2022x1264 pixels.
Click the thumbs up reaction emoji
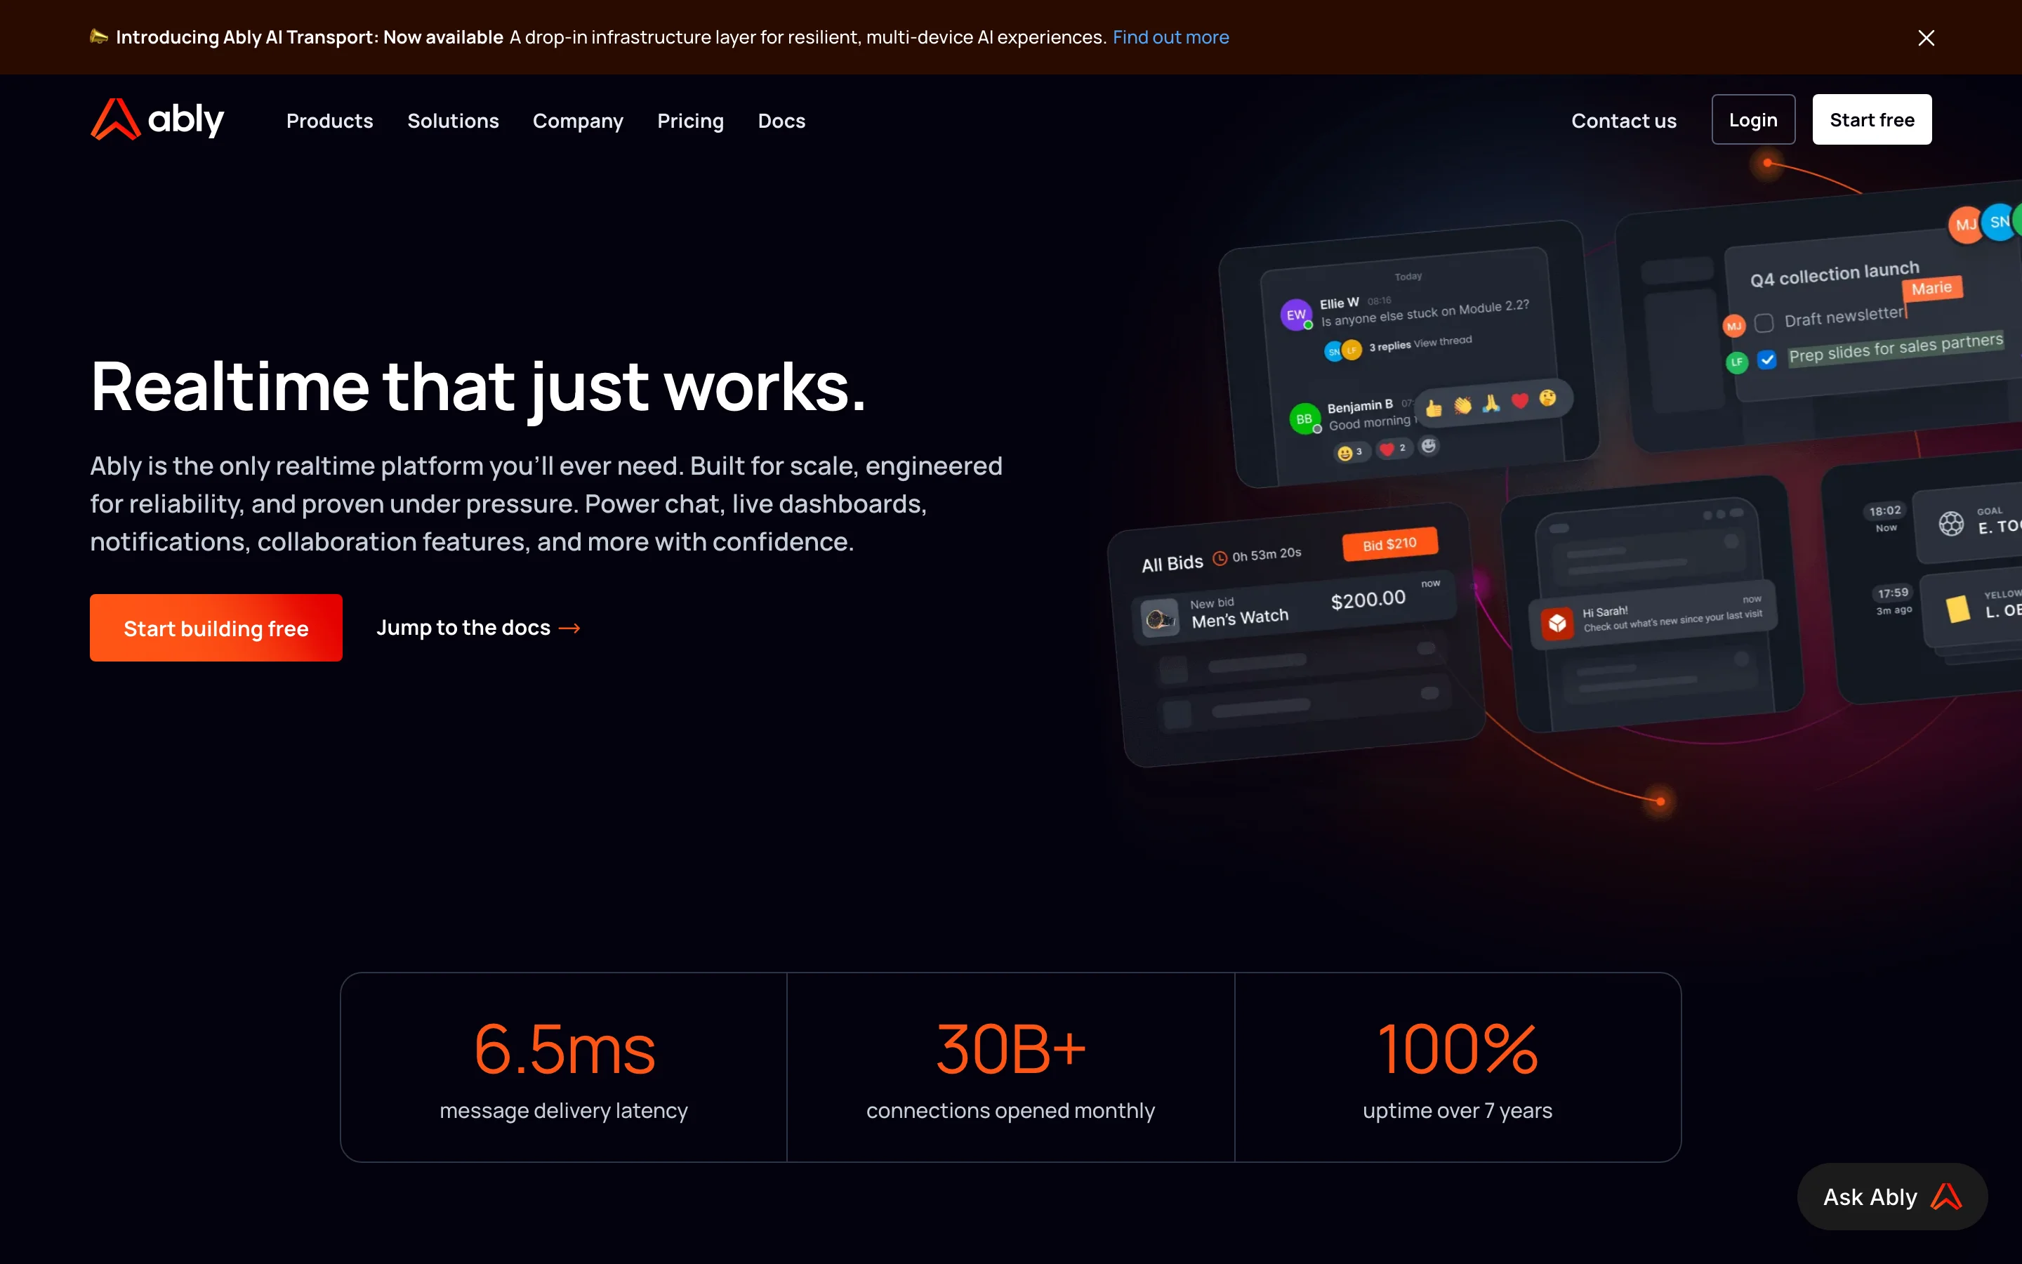(x=1434, y=408)
